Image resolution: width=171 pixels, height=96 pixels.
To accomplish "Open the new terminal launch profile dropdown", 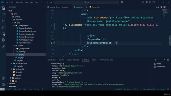I will [158, 60].
